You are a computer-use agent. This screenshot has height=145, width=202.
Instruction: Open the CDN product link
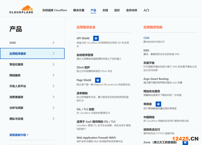click(146, 38)
